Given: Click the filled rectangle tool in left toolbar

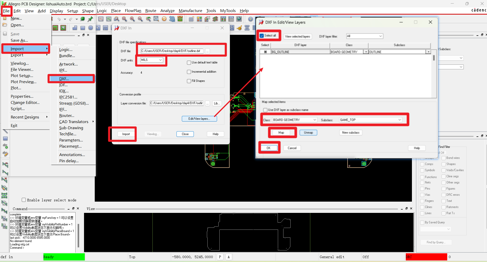Looking at the screenshot, I should tap(5, 138).
